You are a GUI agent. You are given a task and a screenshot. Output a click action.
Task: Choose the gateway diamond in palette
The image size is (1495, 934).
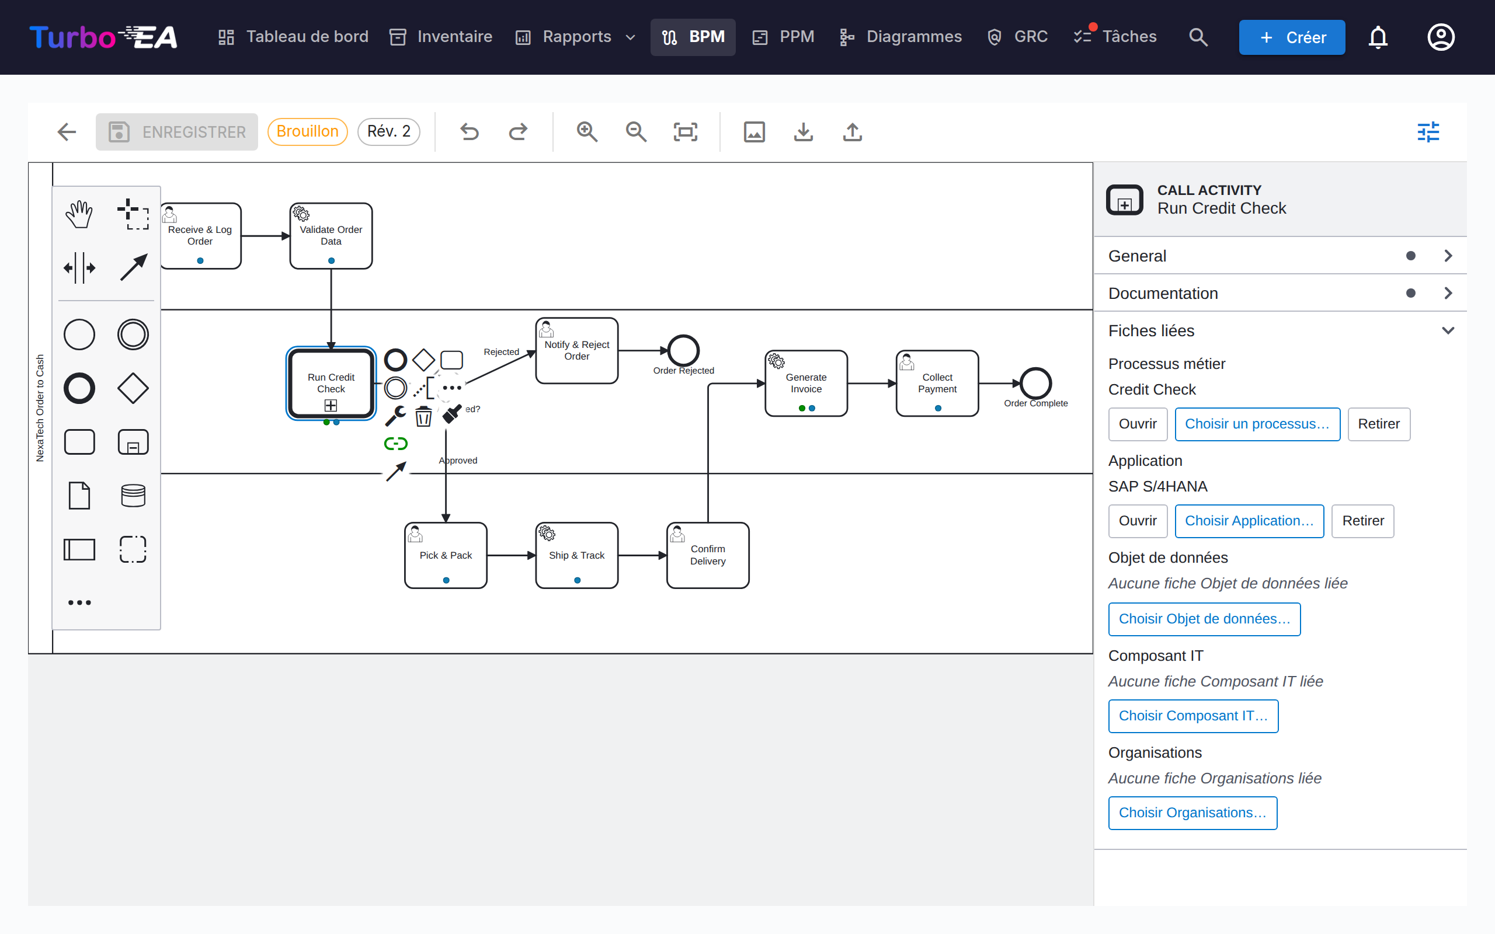click(133, 389)
